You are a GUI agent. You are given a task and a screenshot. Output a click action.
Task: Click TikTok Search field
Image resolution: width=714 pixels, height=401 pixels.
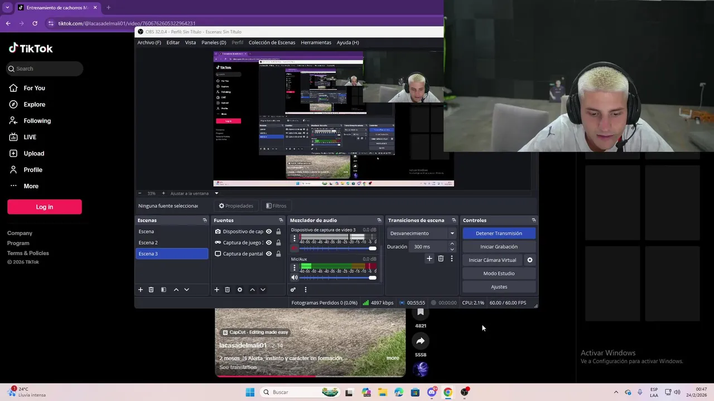pos(45,69)
